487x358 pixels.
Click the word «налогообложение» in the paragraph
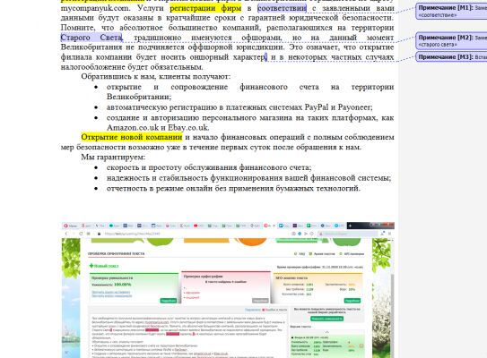point(93,67)
